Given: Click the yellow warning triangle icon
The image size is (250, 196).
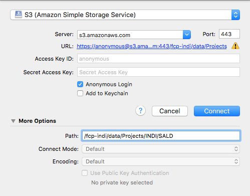Looking at the screenshot, I should [x=235, y=46].
